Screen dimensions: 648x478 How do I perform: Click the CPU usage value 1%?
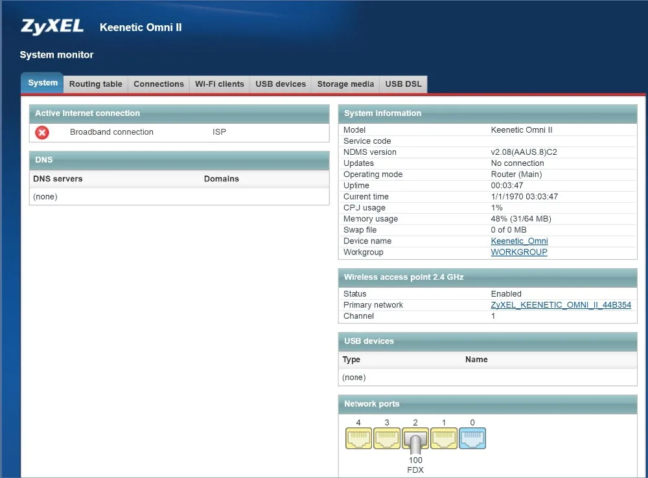pos(497,208)
